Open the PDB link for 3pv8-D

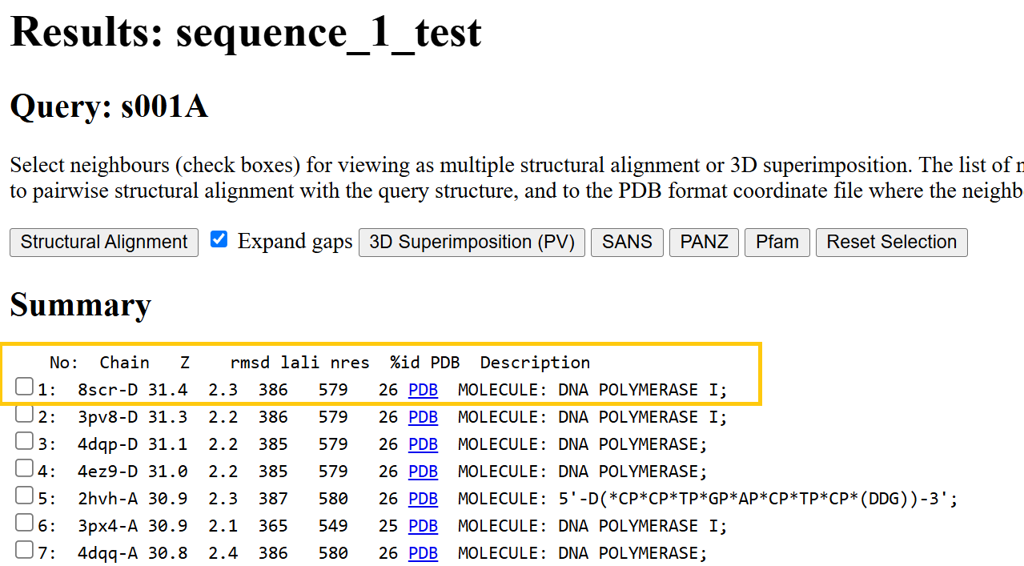(x=423, y=417)
